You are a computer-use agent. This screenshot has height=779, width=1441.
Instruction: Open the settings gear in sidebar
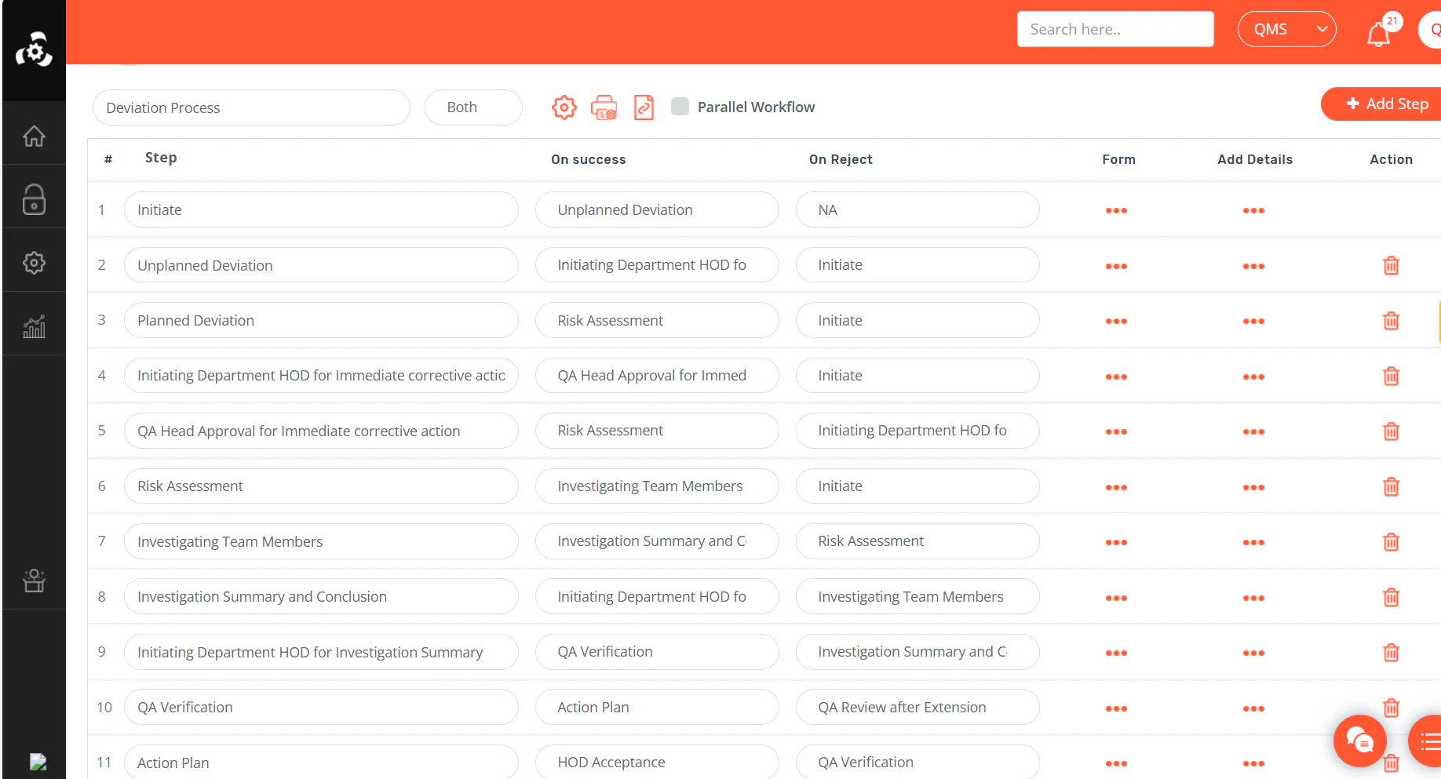[34, 263]
